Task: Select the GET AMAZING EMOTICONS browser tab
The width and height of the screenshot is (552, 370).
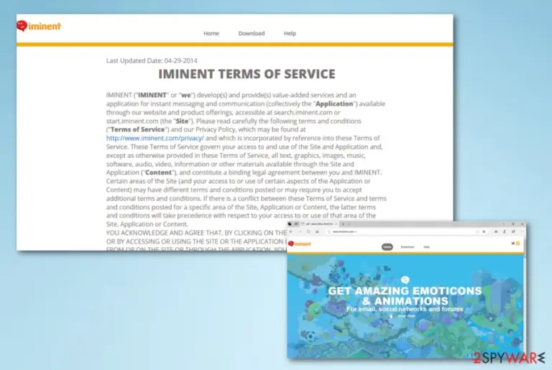Action: click(318, 224)
